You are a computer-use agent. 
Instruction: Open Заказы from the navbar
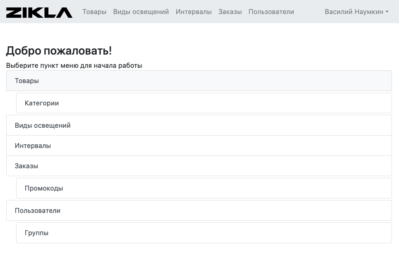pyautogui.click(x=230, y=12)
